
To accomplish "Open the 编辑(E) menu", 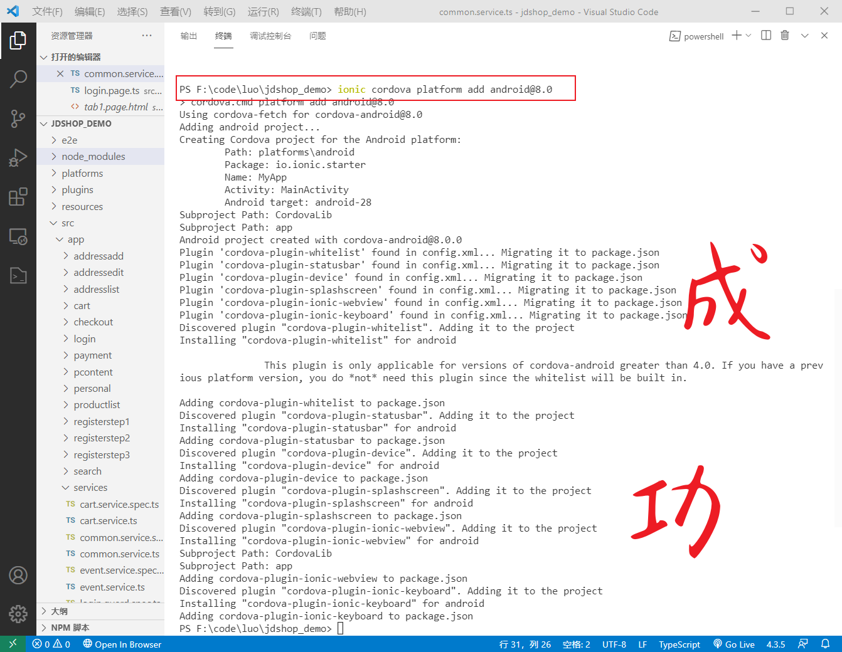I will point(90,12).
